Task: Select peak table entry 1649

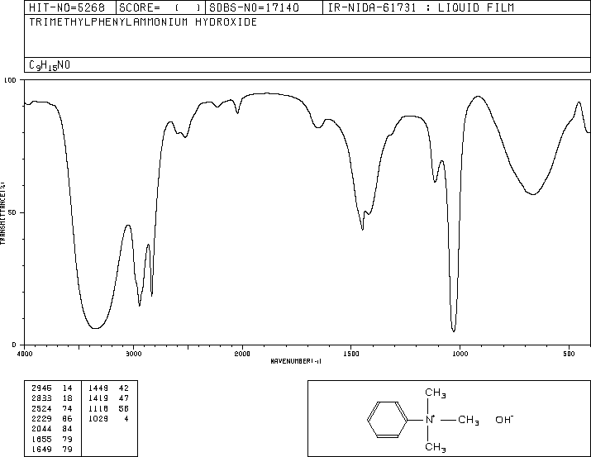Action: (x=51, y=450)
